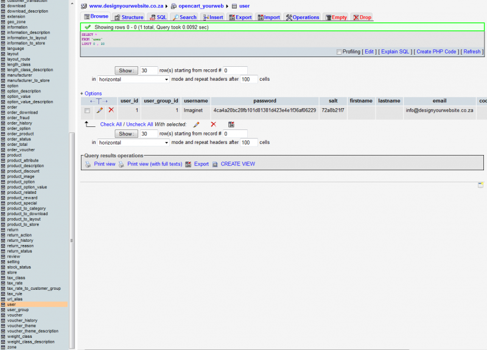
Task: Open the Search tab
Action: [x=184, y=18]
